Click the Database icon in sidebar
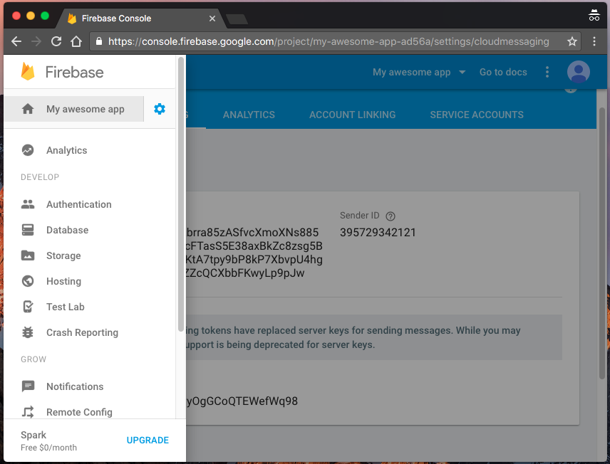610x464 pixels. 28,230
